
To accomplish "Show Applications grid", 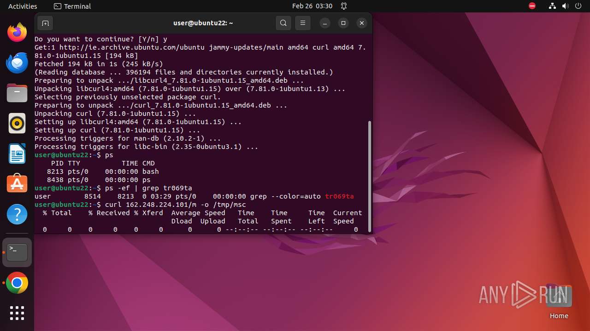I will 17,313.
